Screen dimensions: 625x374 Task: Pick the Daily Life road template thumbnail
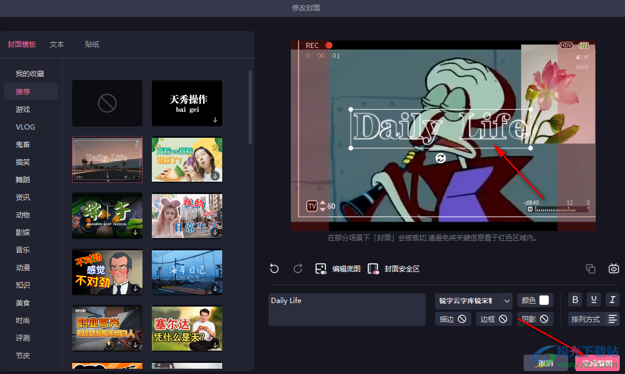(x=107, y=159)
